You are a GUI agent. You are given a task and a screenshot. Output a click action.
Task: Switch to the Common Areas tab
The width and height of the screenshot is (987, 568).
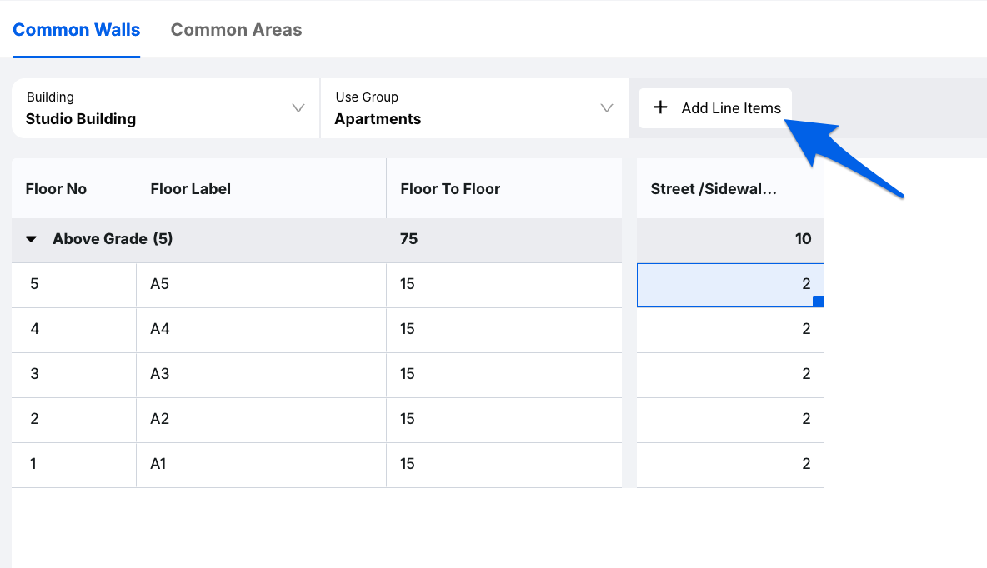click(236, 30)
